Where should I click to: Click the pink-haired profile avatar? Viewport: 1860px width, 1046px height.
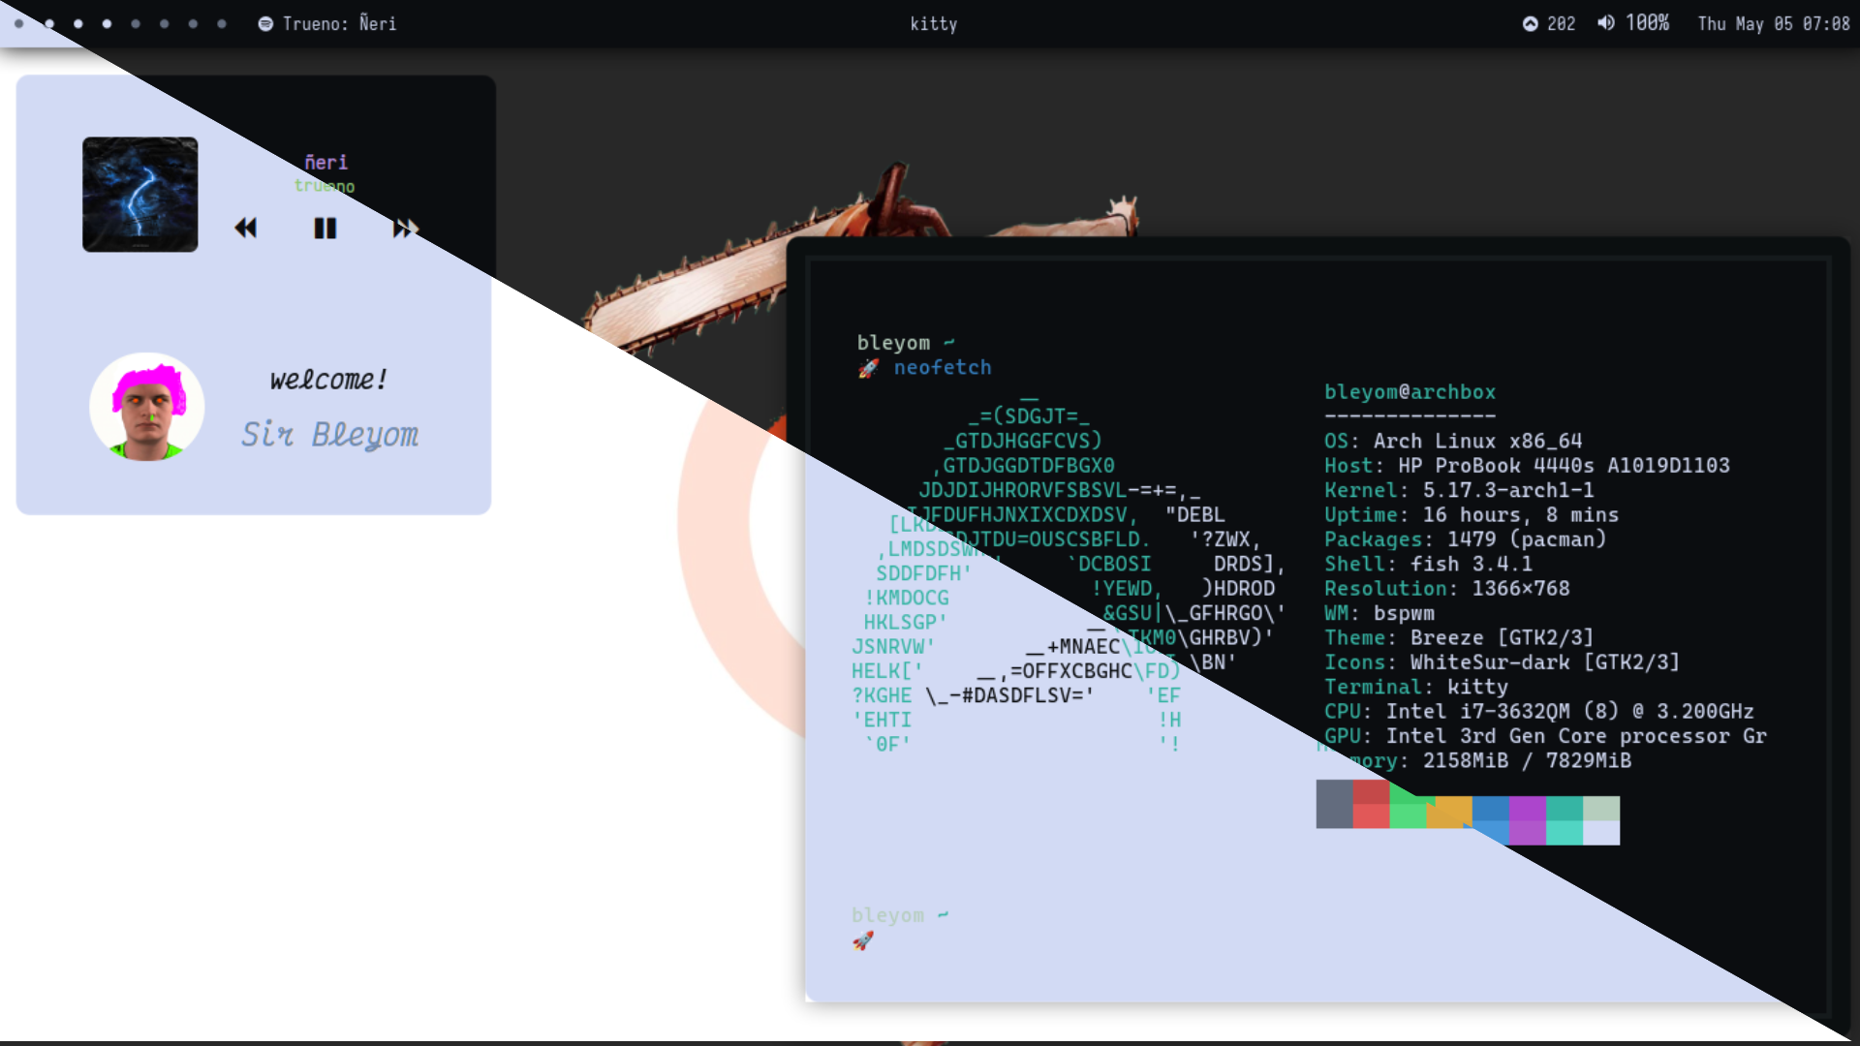click(x=147, y=407)
